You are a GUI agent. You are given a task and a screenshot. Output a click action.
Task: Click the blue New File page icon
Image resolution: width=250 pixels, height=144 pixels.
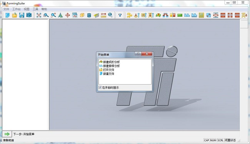point(7,15)
